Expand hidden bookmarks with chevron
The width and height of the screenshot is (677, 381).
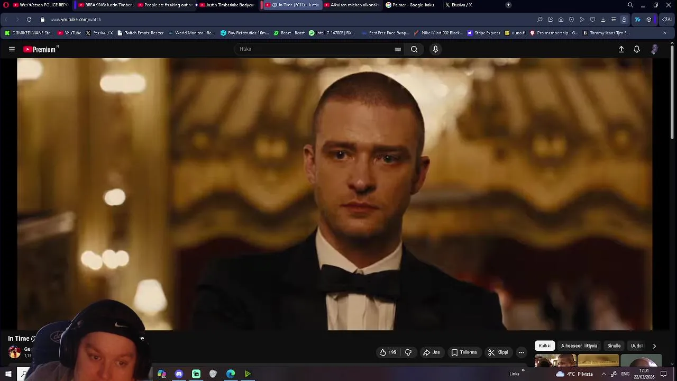point(665,33)
